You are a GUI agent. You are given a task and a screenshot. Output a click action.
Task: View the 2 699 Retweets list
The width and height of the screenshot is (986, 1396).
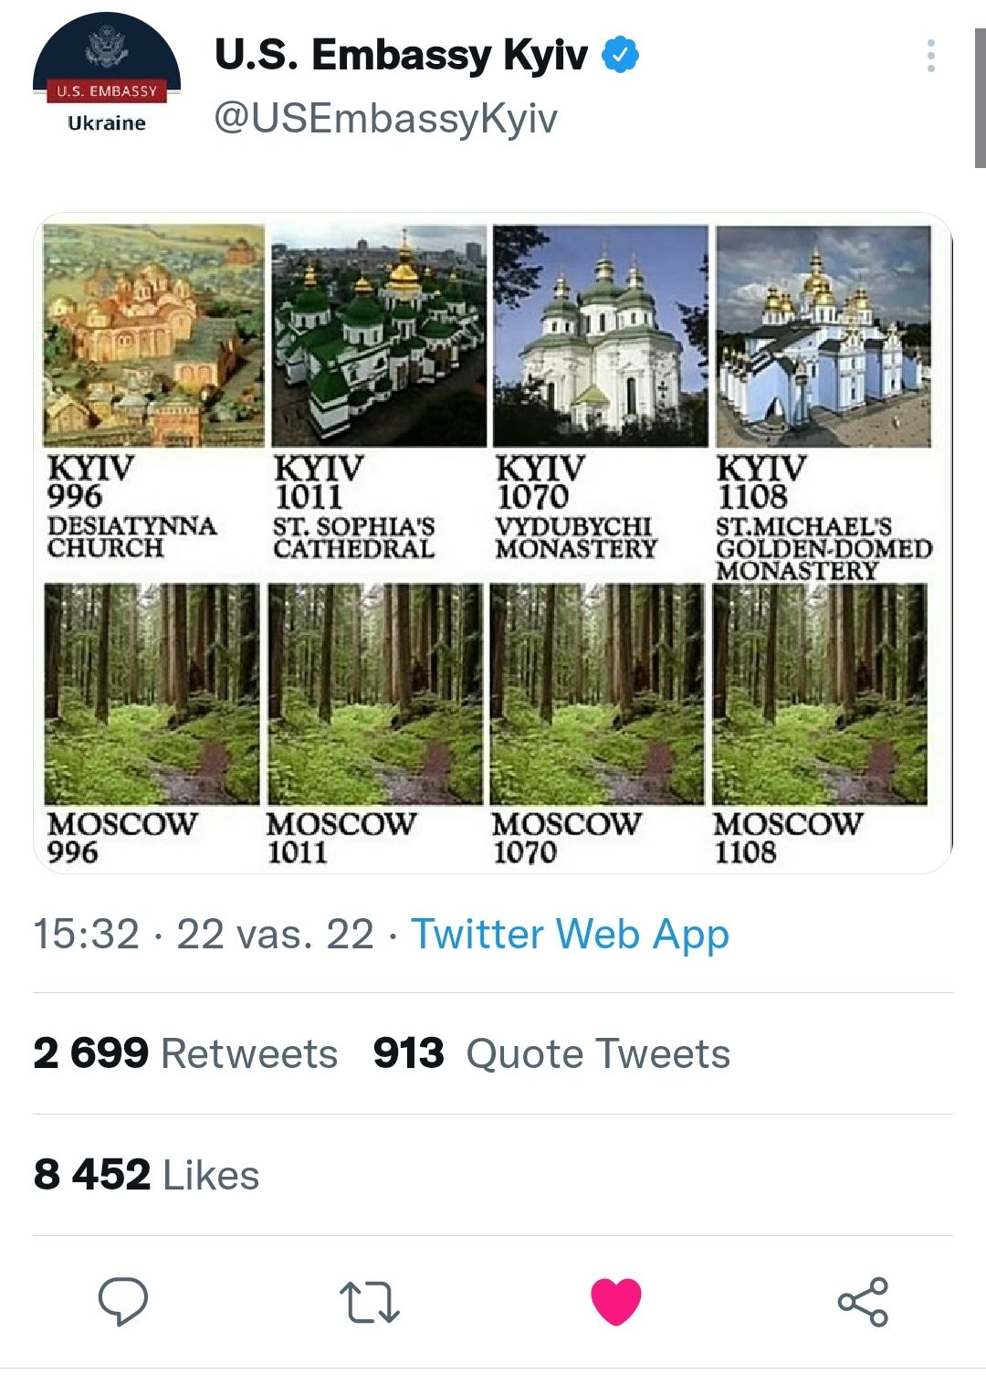point(185,1053)
